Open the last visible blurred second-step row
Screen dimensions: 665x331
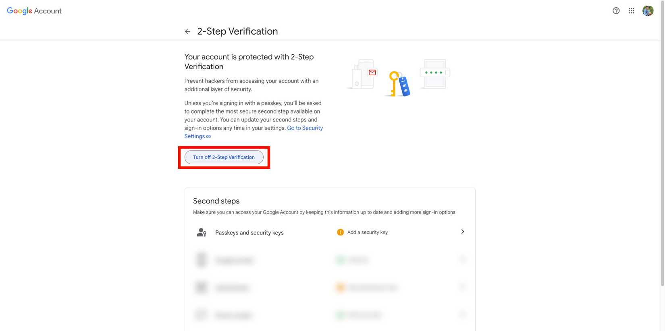coord(330,315)
